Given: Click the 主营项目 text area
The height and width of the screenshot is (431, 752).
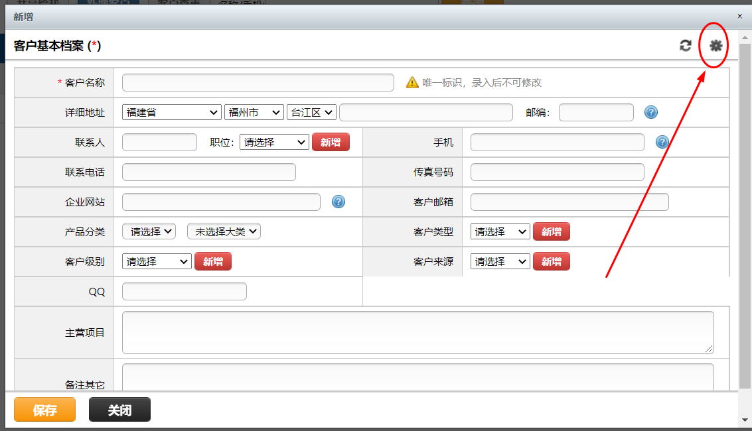Looking at the screenshot, I should pyautogui.click(x=418, y=332).
